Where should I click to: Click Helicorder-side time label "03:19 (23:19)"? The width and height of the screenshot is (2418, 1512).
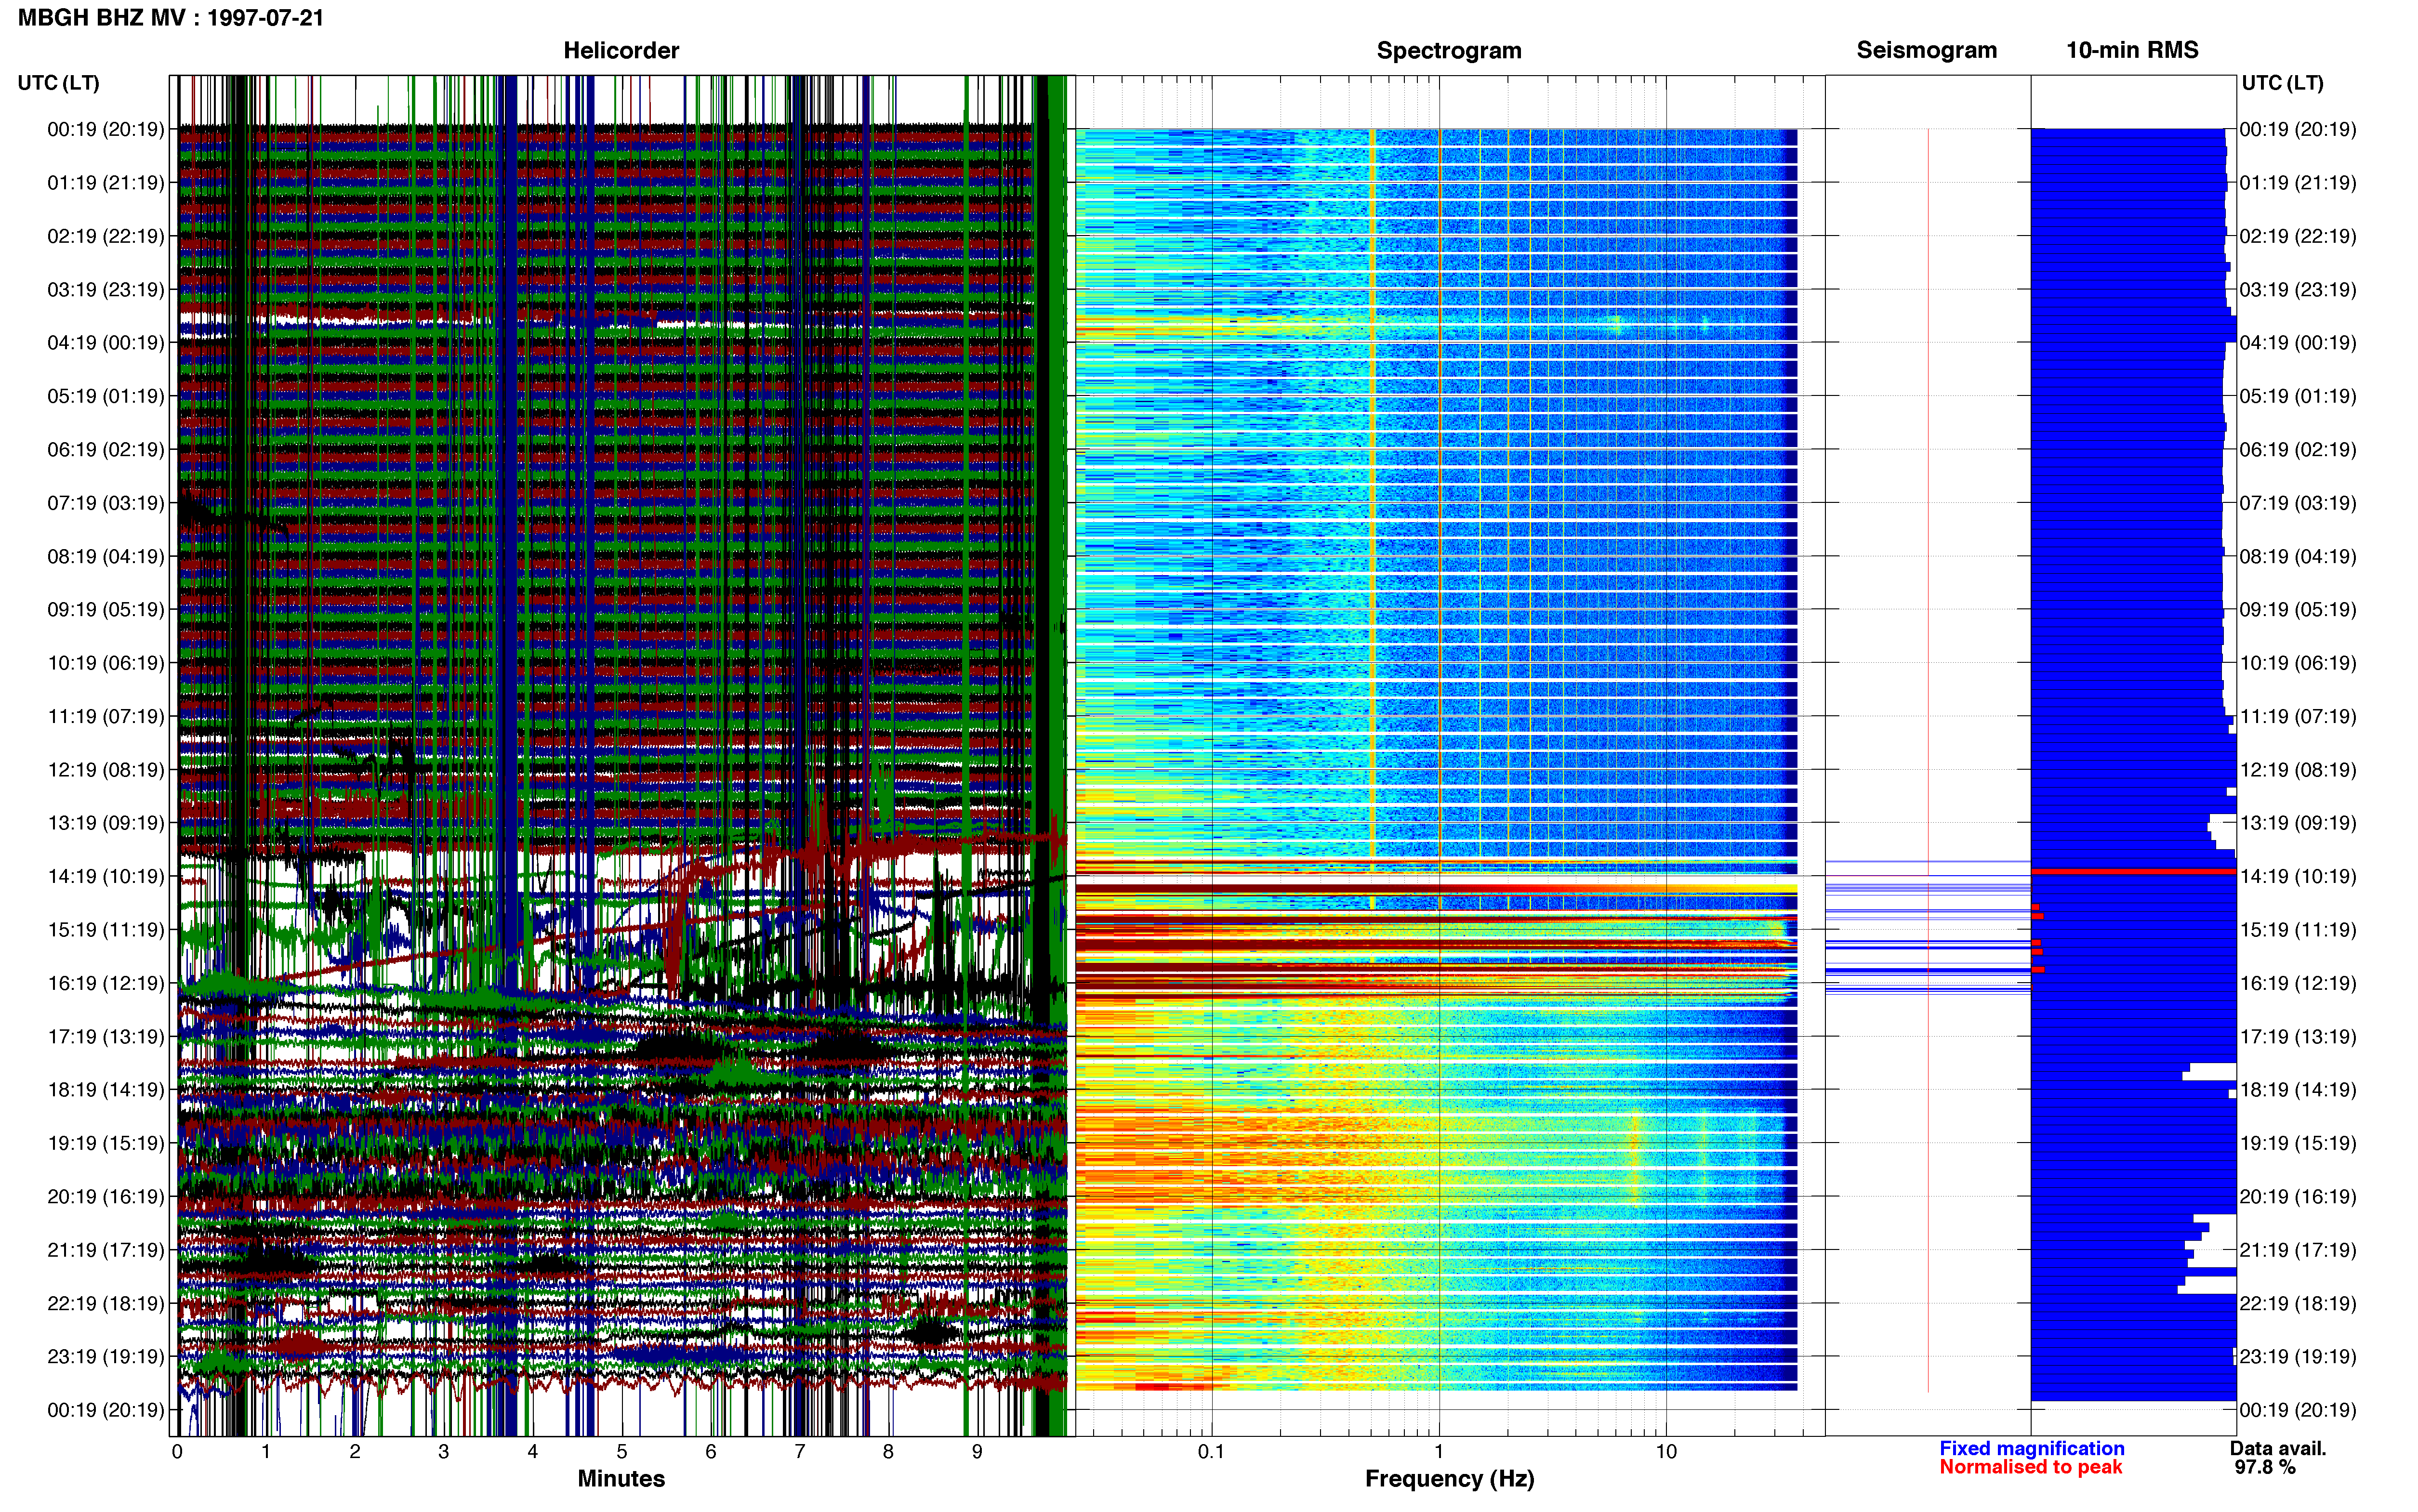106,290
